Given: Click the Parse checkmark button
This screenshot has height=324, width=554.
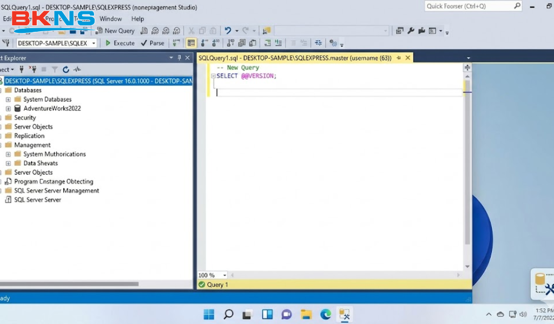Looking at the screenshot, I should (153, 43).
